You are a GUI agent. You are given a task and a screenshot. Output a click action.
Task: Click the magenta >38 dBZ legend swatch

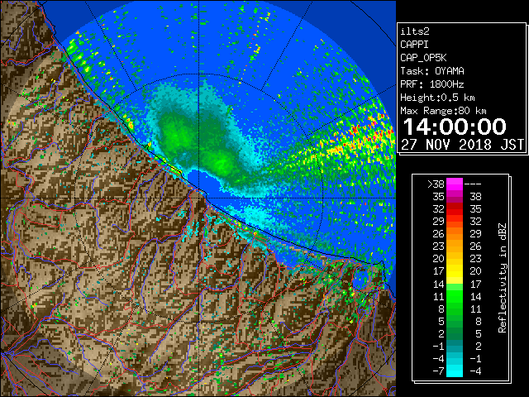(x=455, y=184)
